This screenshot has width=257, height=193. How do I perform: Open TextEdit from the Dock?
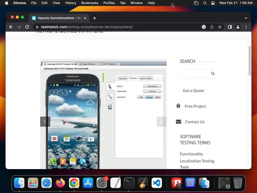tap(115, 183)
